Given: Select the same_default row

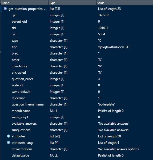Looking at the screenshot, I should pos(77,92).
